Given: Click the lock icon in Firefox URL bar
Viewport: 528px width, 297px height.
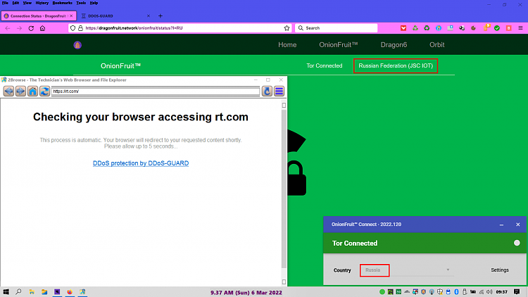Looking at the screenshot, I should [x=80, y=28].
